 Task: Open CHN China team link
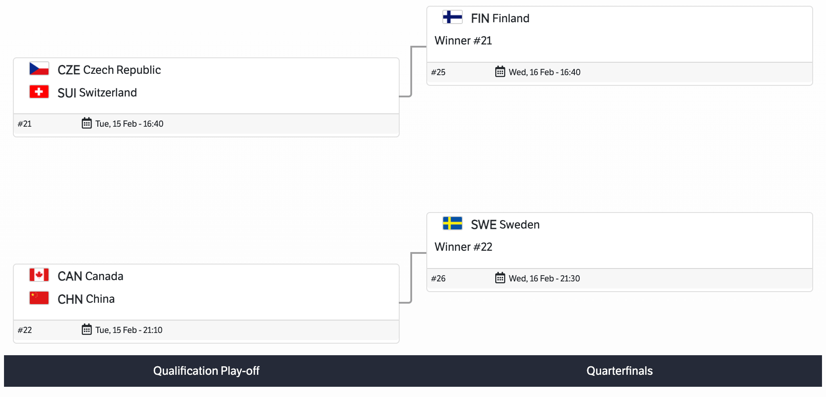click(x=86, y=299)
